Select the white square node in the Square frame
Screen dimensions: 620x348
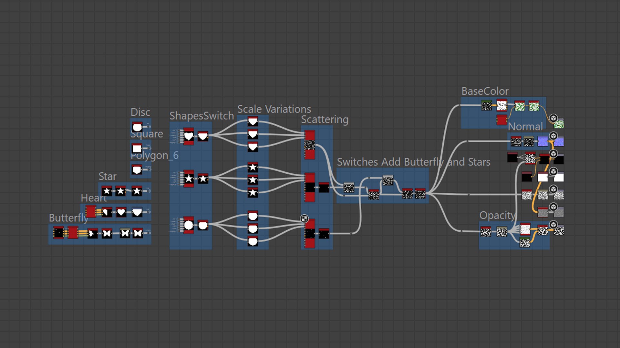(x=137, y=148)
